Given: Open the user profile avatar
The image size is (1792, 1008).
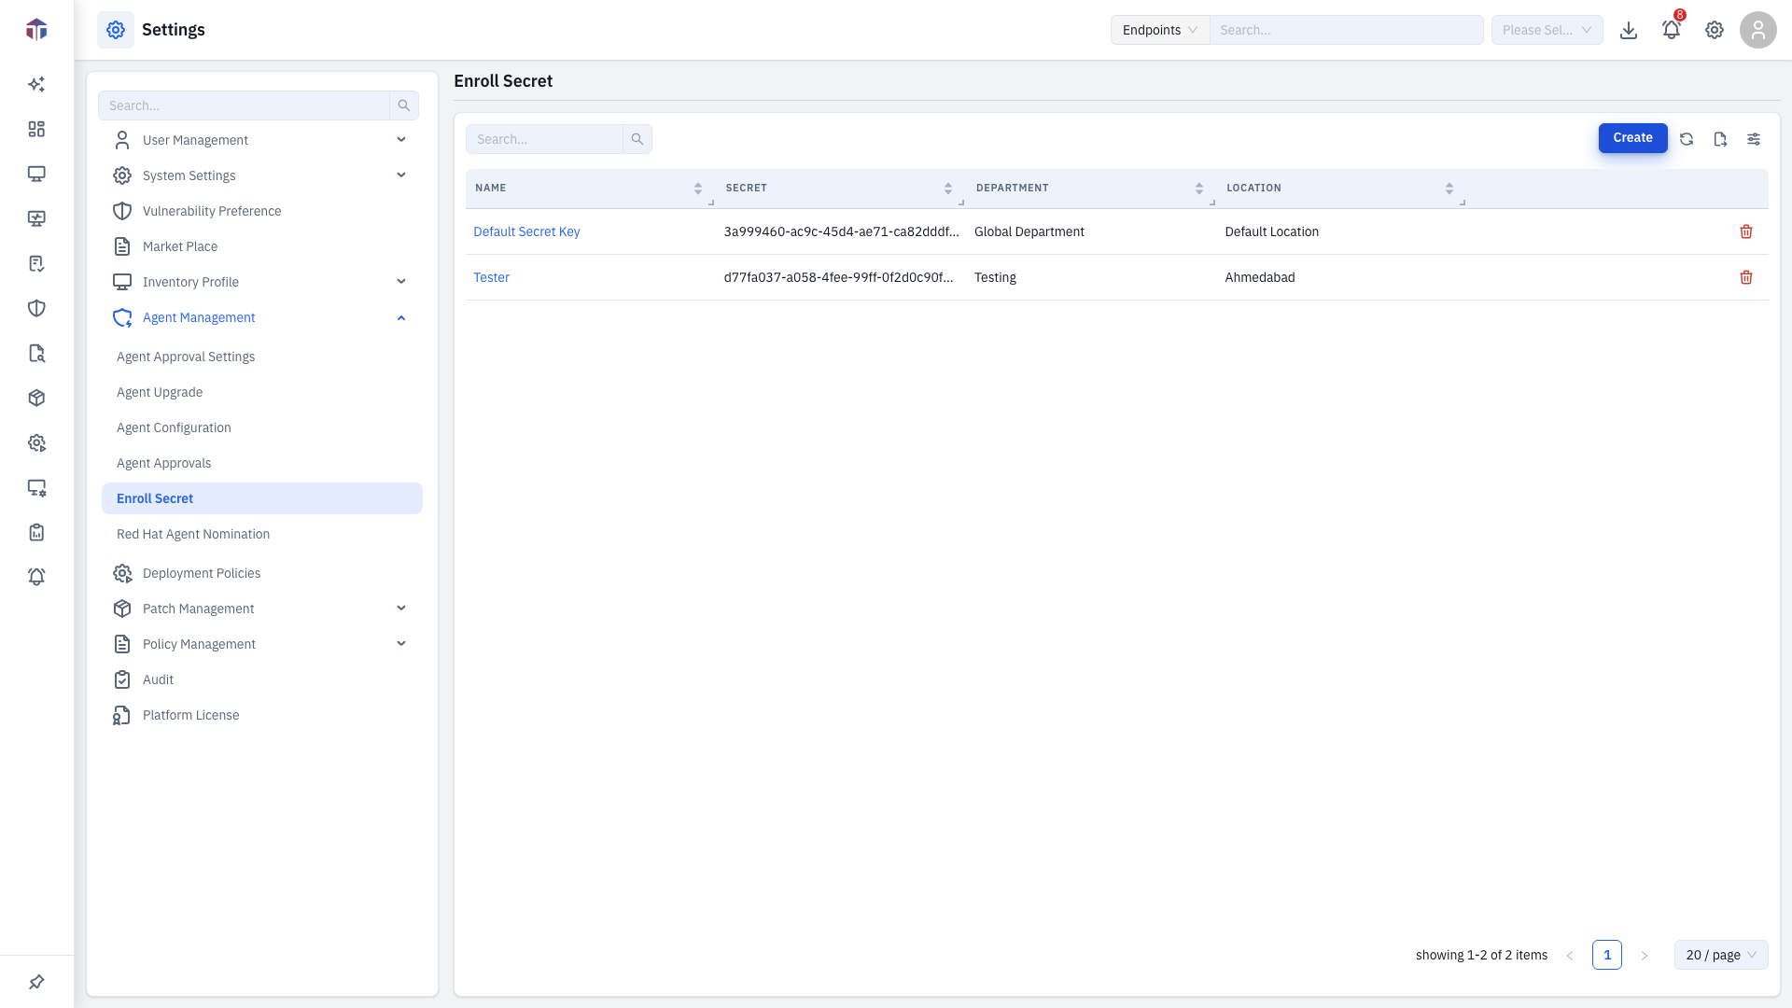Looking at the screenshot, I should tap(1757, 30).
